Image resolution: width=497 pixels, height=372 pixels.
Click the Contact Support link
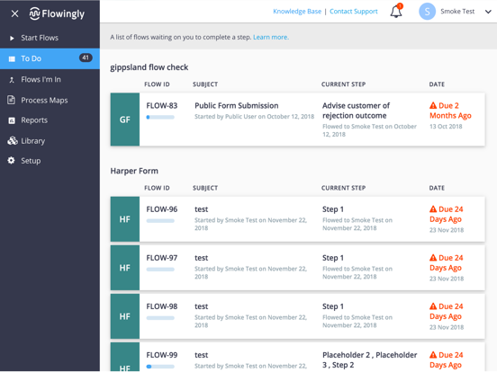pyautogui.click(x=354, y=12)
